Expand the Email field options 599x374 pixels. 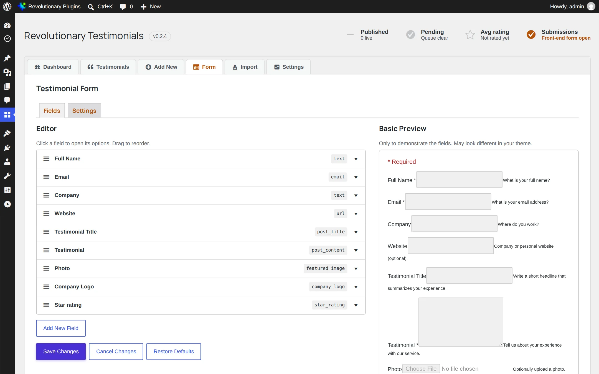point(356,177)
